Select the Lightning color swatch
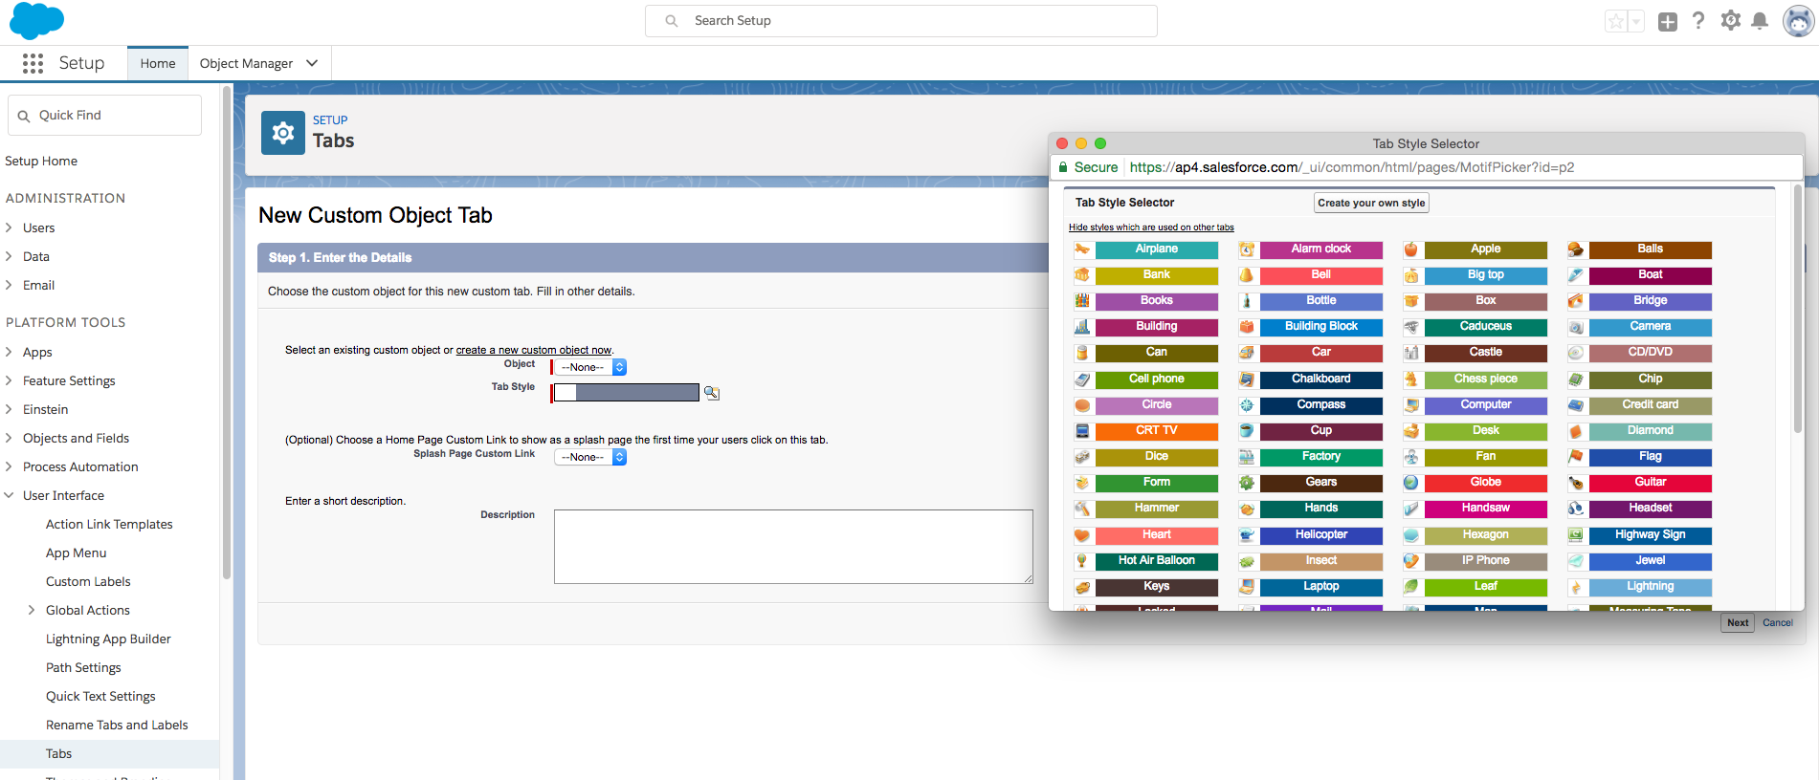 click(1651, 587)
